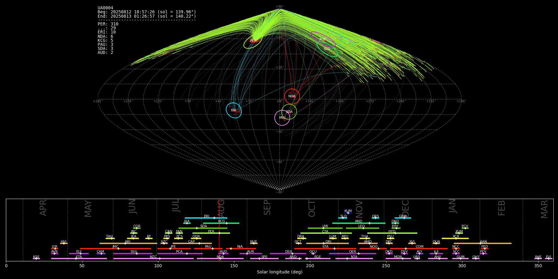Click the '150' tick on the solar longitude axis
Viewport: 558px width, 279px height.
(x=234, y=266)
